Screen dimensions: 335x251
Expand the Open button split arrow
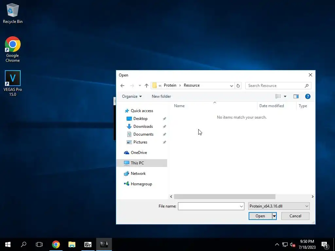pyautogui.click(x=274, y=216)
